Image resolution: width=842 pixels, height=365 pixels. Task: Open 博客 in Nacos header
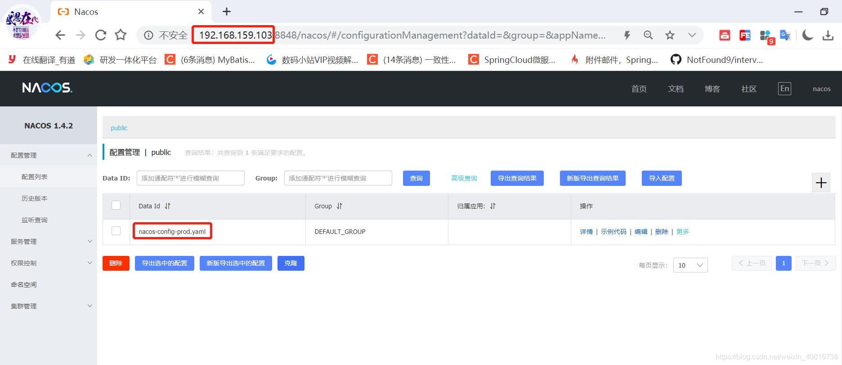(x=712, y=89)
